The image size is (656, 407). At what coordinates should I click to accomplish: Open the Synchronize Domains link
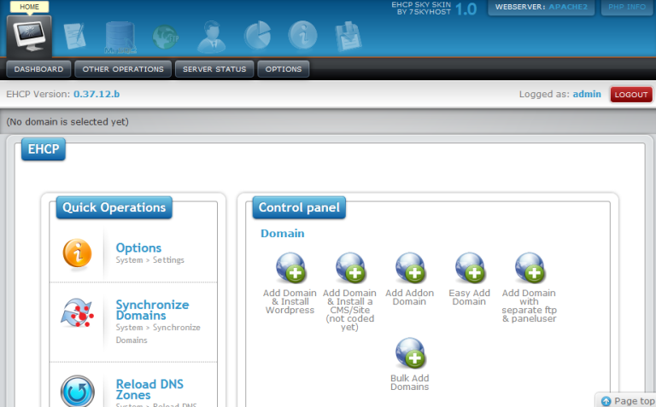click(152, 310)
